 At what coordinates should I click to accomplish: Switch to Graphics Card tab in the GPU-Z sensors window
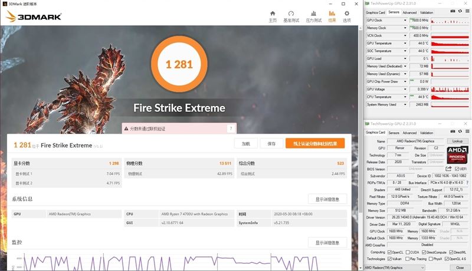pyautogui.click(x=375, y=12)
